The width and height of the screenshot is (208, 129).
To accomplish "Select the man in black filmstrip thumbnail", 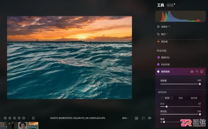I will (13, 125).
